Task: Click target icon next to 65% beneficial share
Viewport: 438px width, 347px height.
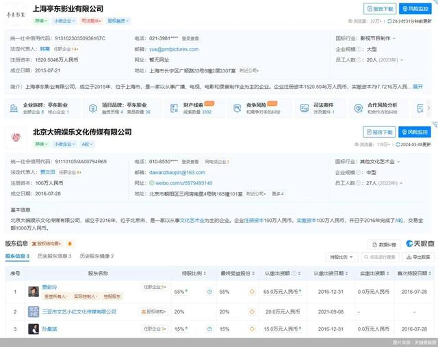Action: (252, 292)
